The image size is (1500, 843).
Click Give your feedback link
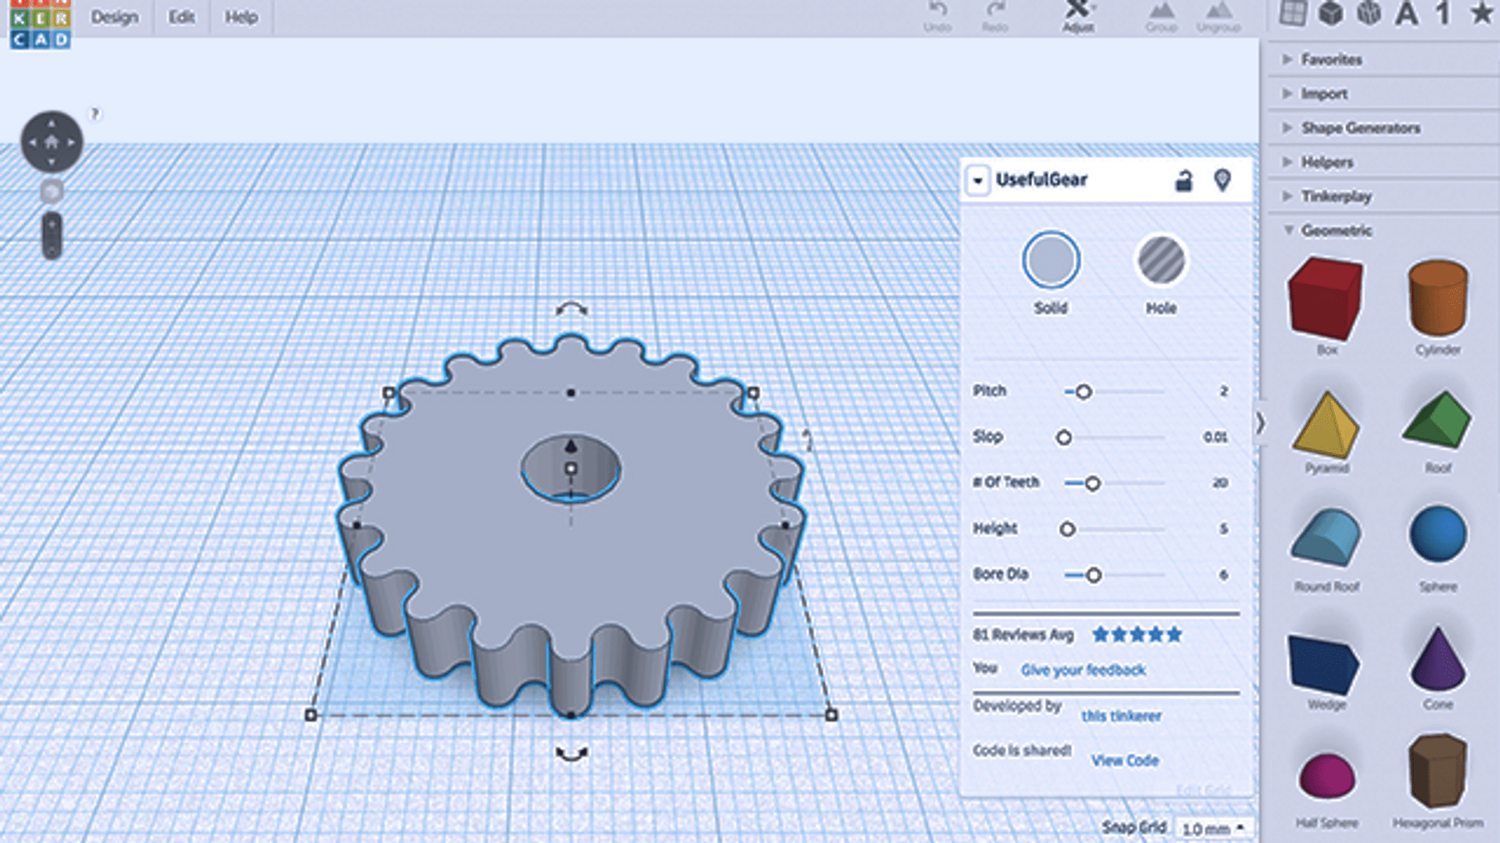(x=1083, y=670)
